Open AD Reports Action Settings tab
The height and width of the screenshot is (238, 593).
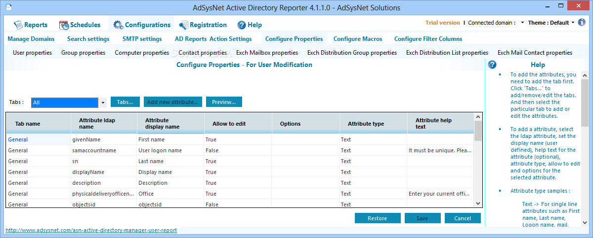pos(213,38)
